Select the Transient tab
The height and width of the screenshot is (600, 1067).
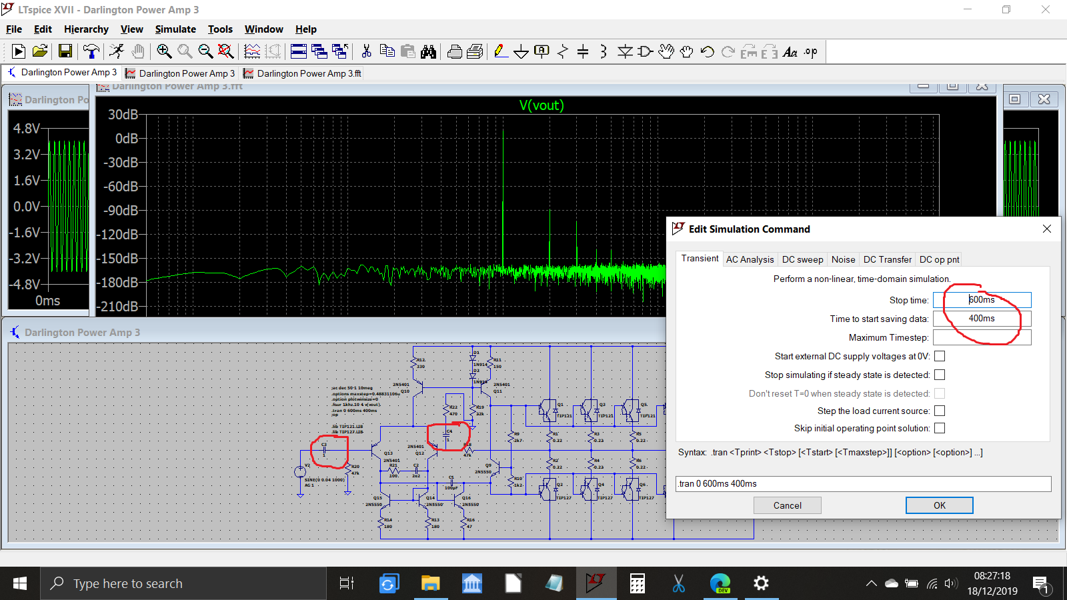pos(700,259)
